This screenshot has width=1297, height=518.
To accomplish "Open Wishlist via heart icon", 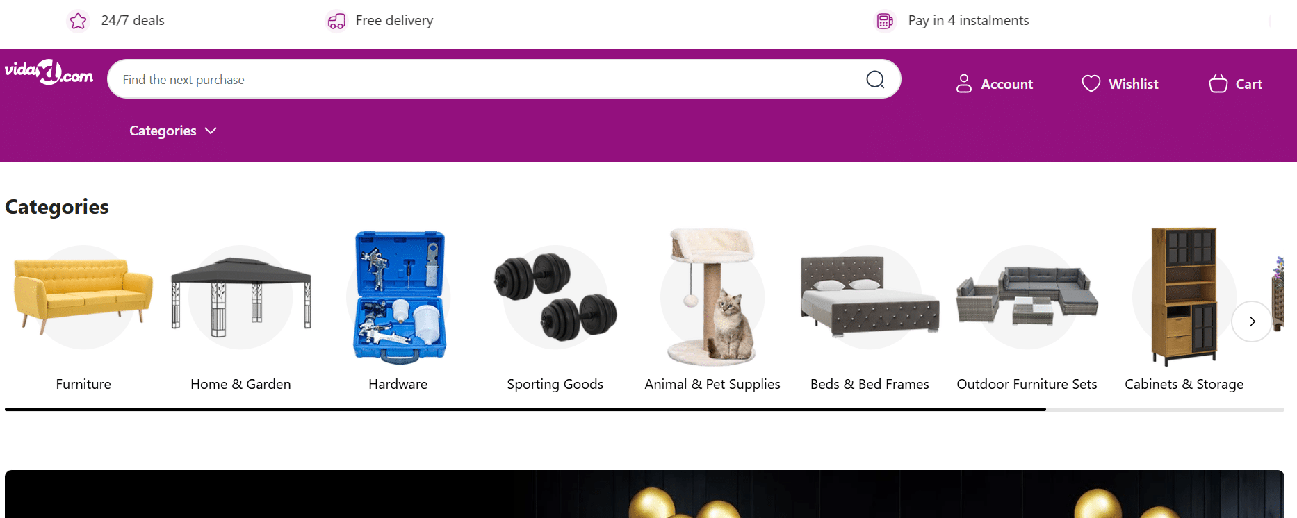I will pyautogui.click(x=1091, y=83).
